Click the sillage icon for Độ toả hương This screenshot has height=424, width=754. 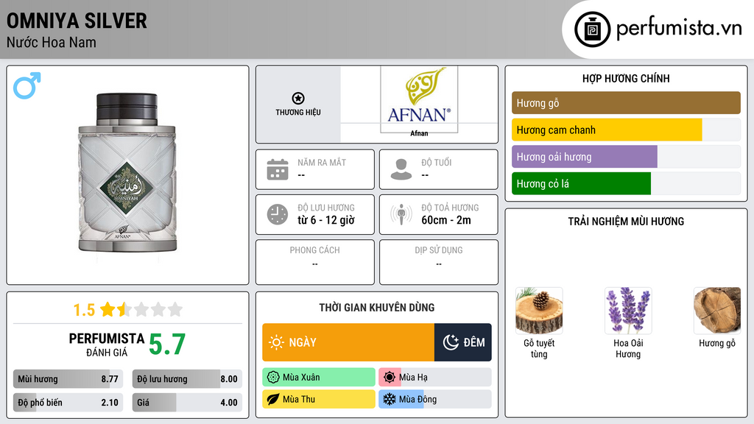401,214
